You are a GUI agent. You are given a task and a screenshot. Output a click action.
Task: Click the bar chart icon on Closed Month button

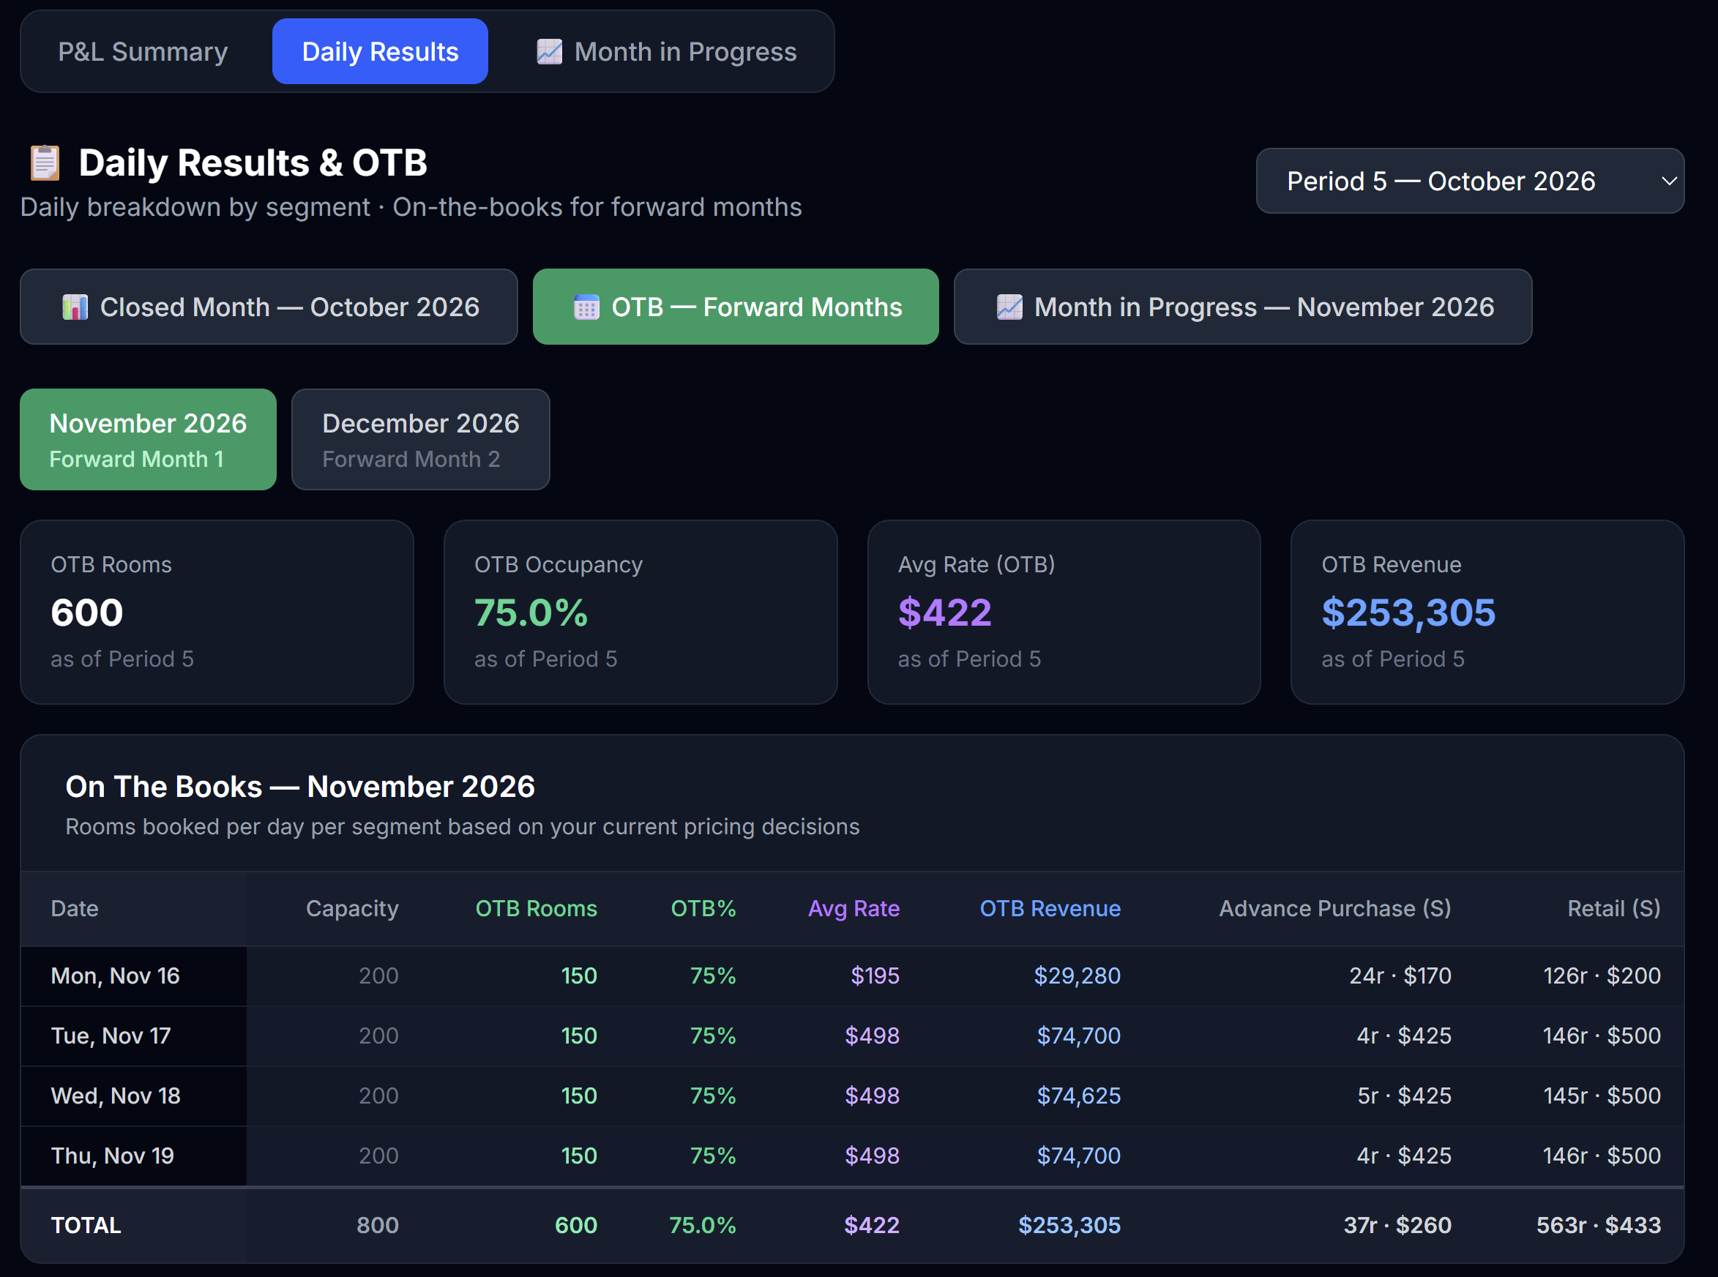tap(75, 307)
